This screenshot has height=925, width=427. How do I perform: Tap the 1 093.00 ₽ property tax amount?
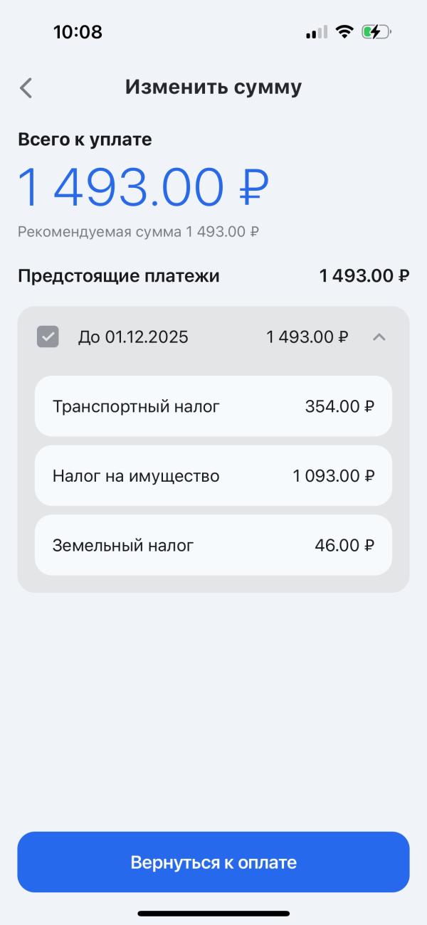(x=333, y=476)
